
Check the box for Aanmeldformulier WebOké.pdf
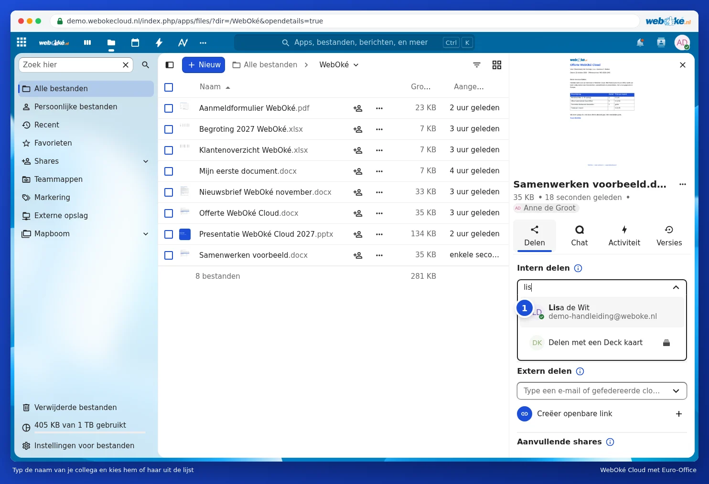[x=169, y=108]
